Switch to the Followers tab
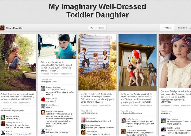 [x=183, y=28]
